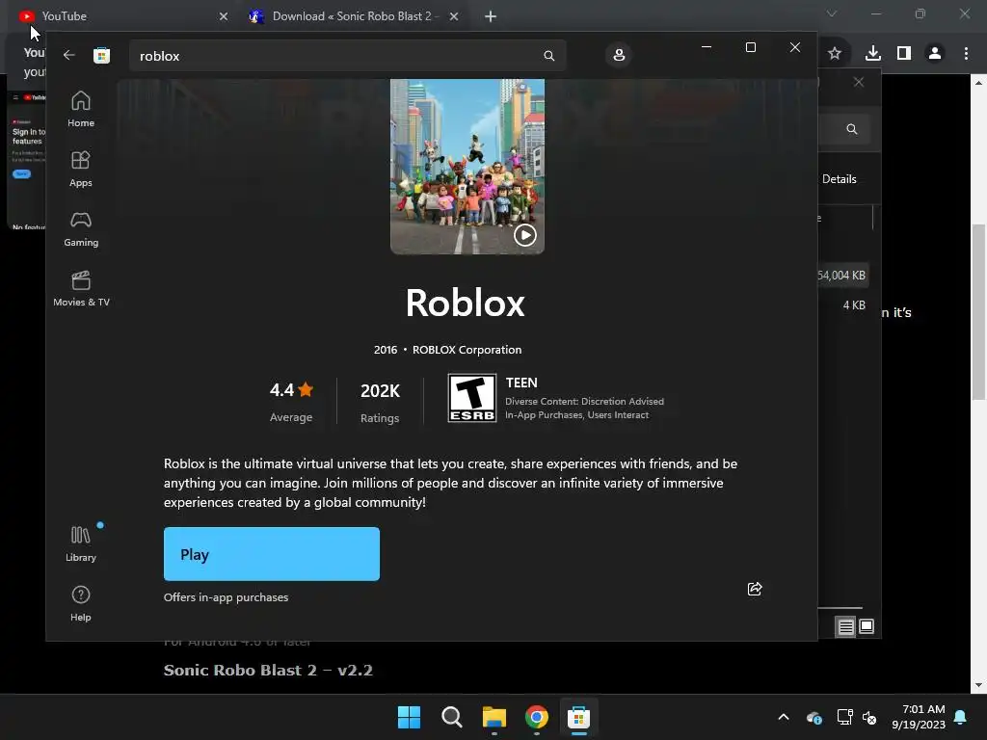Open Home in Store sidebar
This screenshot has height=740, width=987.
pyautogui.click(x=81, y=109)
